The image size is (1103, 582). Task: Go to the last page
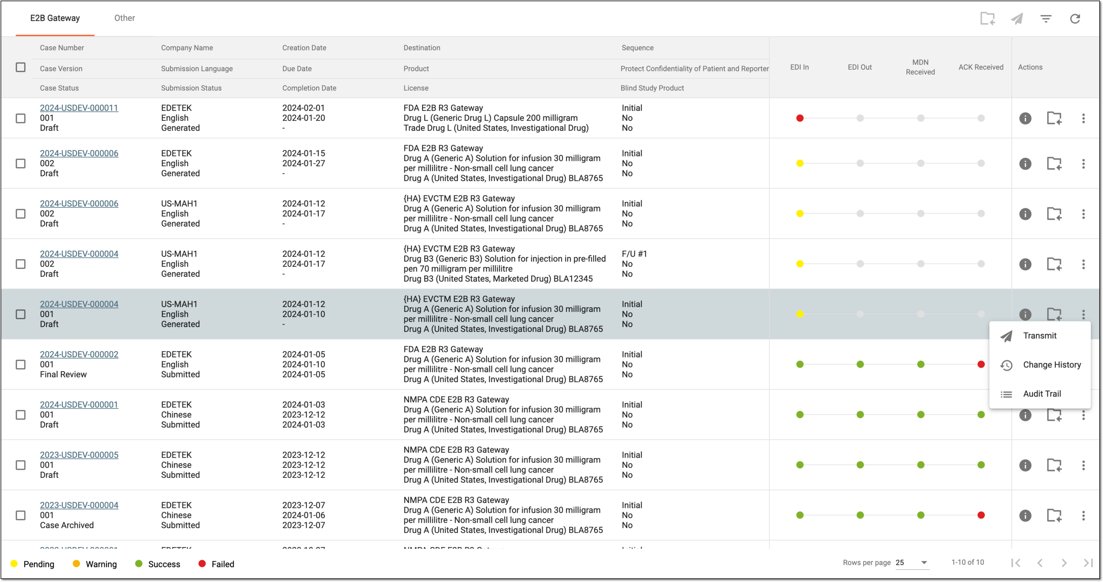pos(1088,563)
